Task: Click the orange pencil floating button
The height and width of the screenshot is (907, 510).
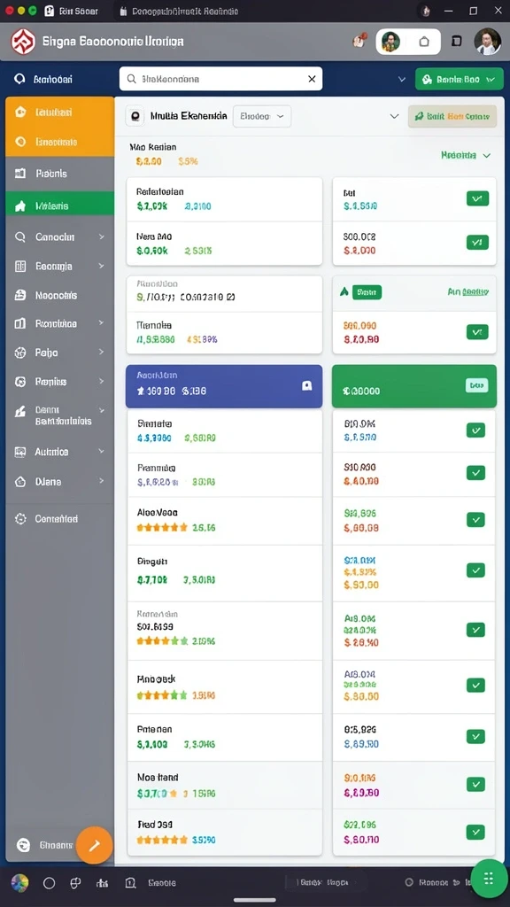Action: [x=94, y=845]
